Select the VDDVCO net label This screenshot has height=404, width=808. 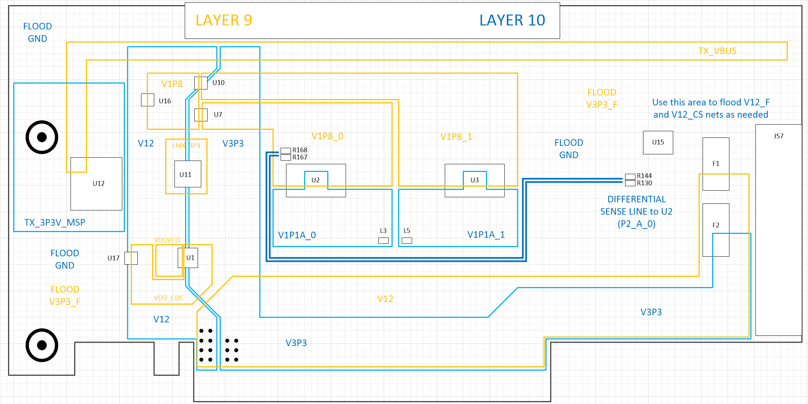[x=167, y=240]
